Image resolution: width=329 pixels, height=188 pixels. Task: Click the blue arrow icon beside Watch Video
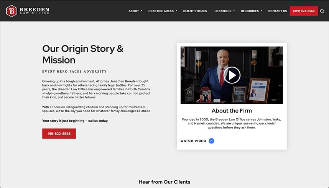[211, 141]
